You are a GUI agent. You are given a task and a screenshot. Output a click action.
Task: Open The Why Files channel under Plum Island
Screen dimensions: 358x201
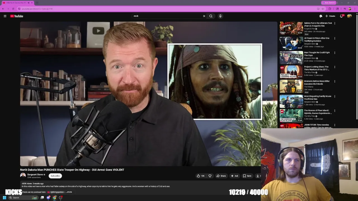[x=309, y=116]
